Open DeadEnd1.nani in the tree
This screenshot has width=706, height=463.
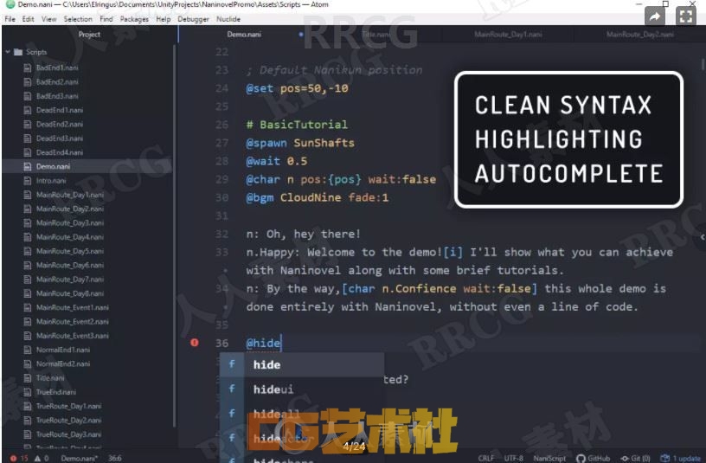pos(59,110)
